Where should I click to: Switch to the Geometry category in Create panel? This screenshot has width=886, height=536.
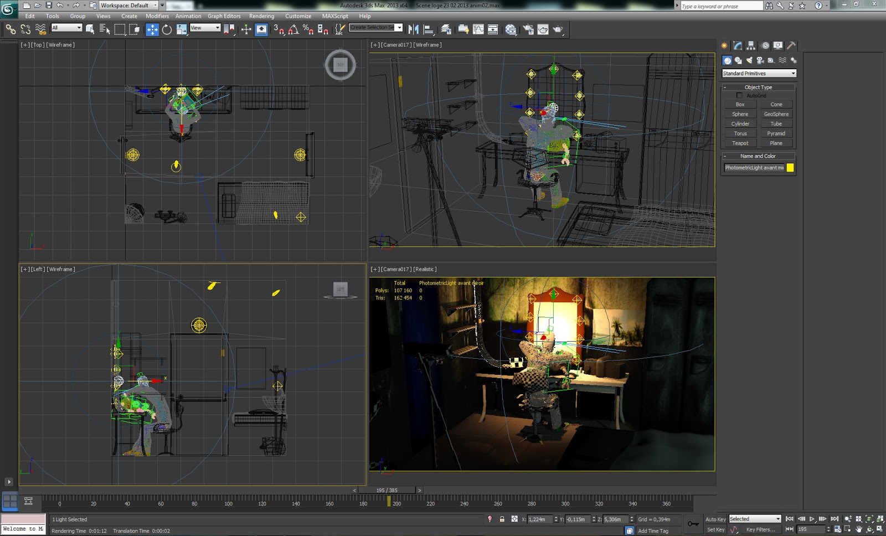(727, 59)
